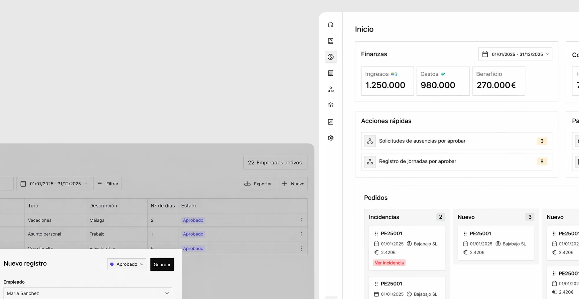Open the Home icon in the sidebar
The width and height of the screenshot is (579, 299).
pyautogui.click(x=330, y=24)
